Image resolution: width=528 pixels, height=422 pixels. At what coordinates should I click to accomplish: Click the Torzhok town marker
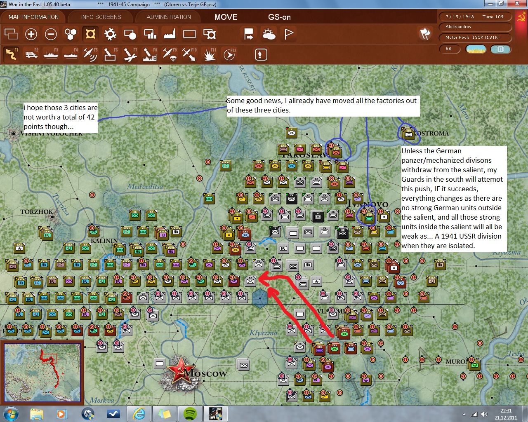tap(52, 216)
